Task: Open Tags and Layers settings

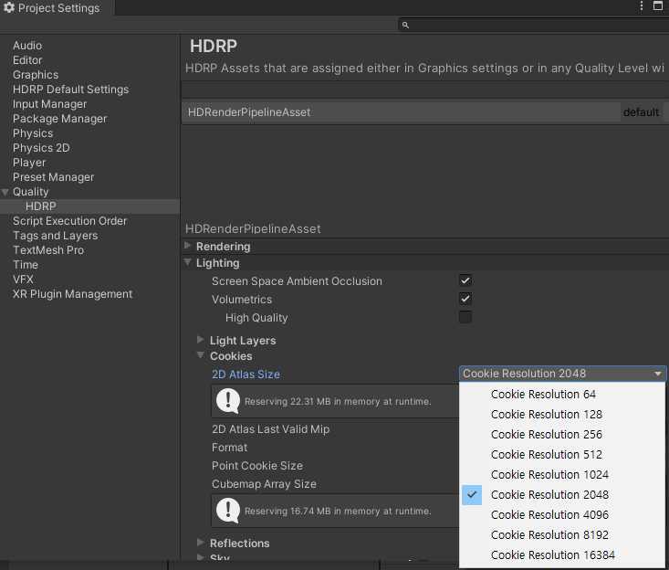Action: click(55, 236)
